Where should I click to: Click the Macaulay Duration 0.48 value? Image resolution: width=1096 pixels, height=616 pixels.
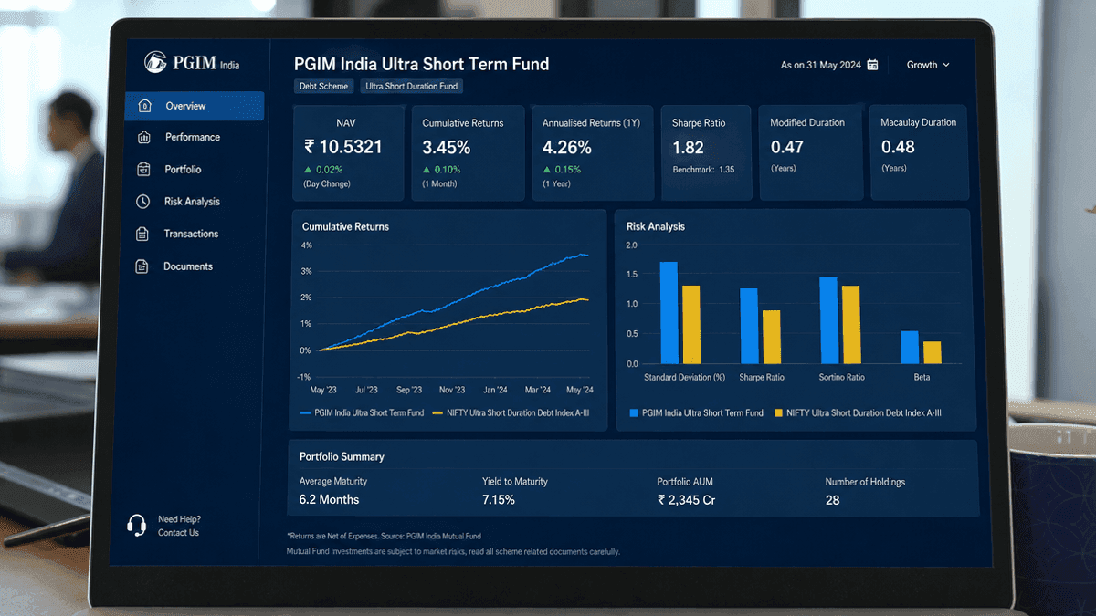[898, 147]
